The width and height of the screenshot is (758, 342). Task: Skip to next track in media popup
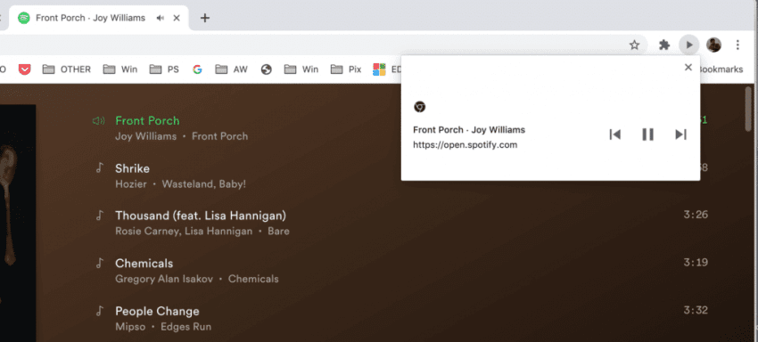[x=680, y=134]
